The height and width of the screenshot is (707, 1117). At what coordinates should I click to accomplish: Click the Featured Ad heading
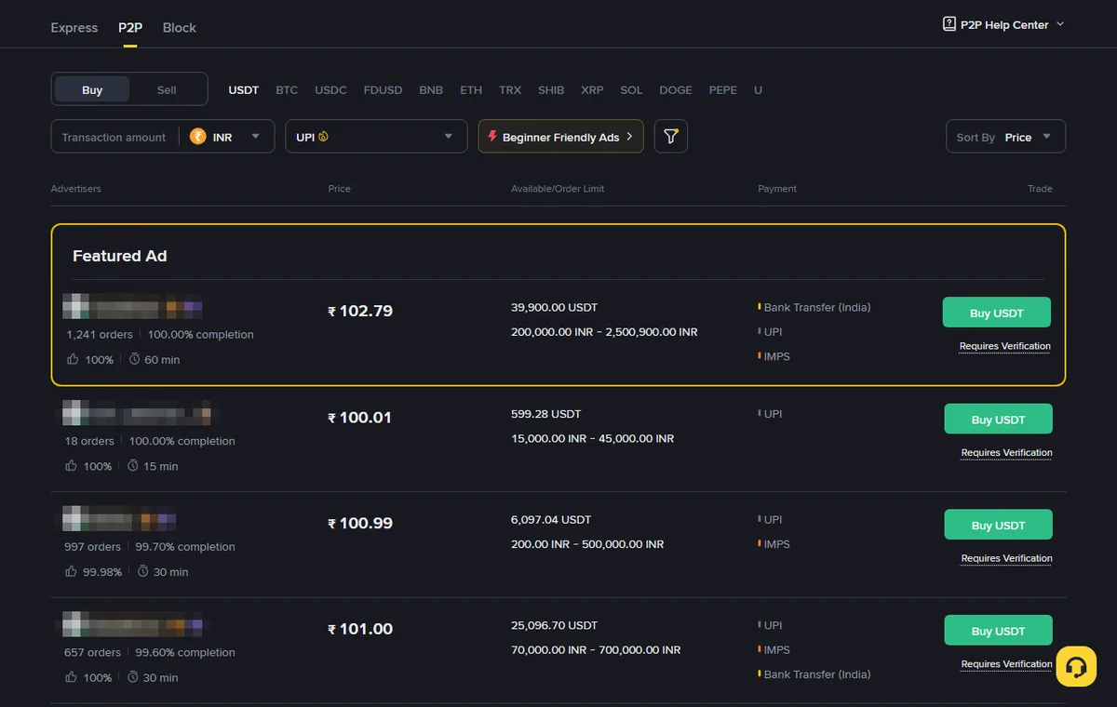pos(120,256)
